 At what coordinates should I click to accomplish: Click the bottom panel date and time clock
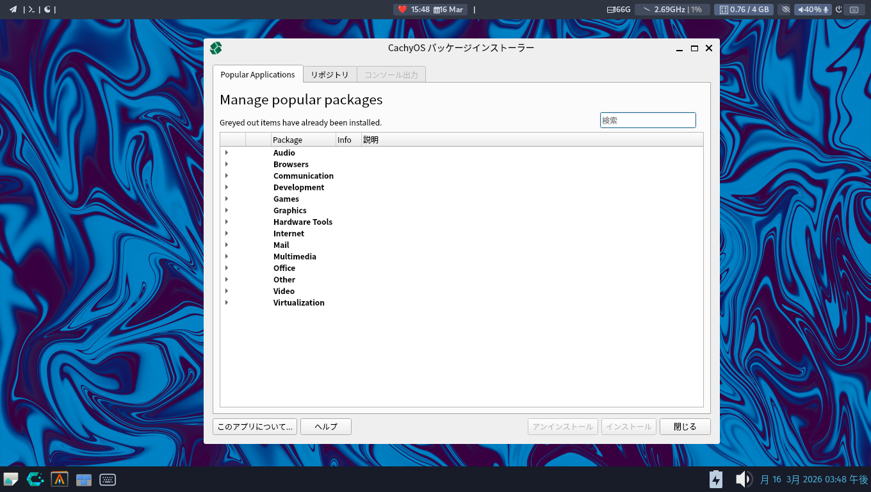[x=814, y=479]
